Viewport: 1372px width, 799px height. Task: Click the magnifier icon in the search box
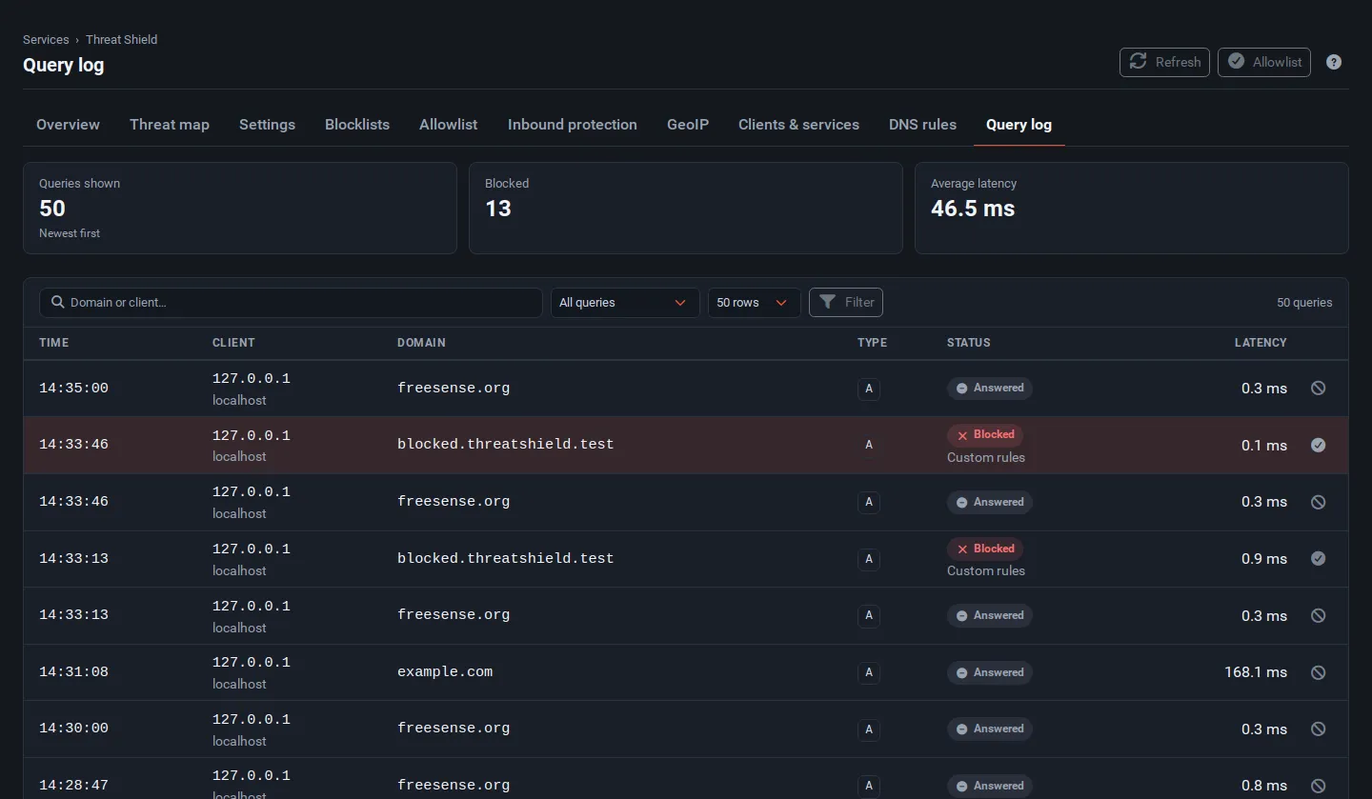click(x=58, y=302)
